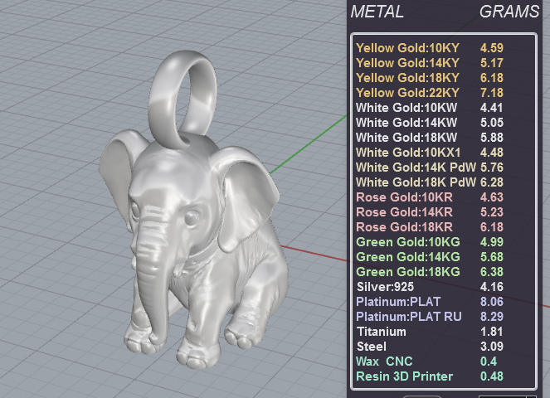Click the 7.18 grams value

(x=492, y=93)
